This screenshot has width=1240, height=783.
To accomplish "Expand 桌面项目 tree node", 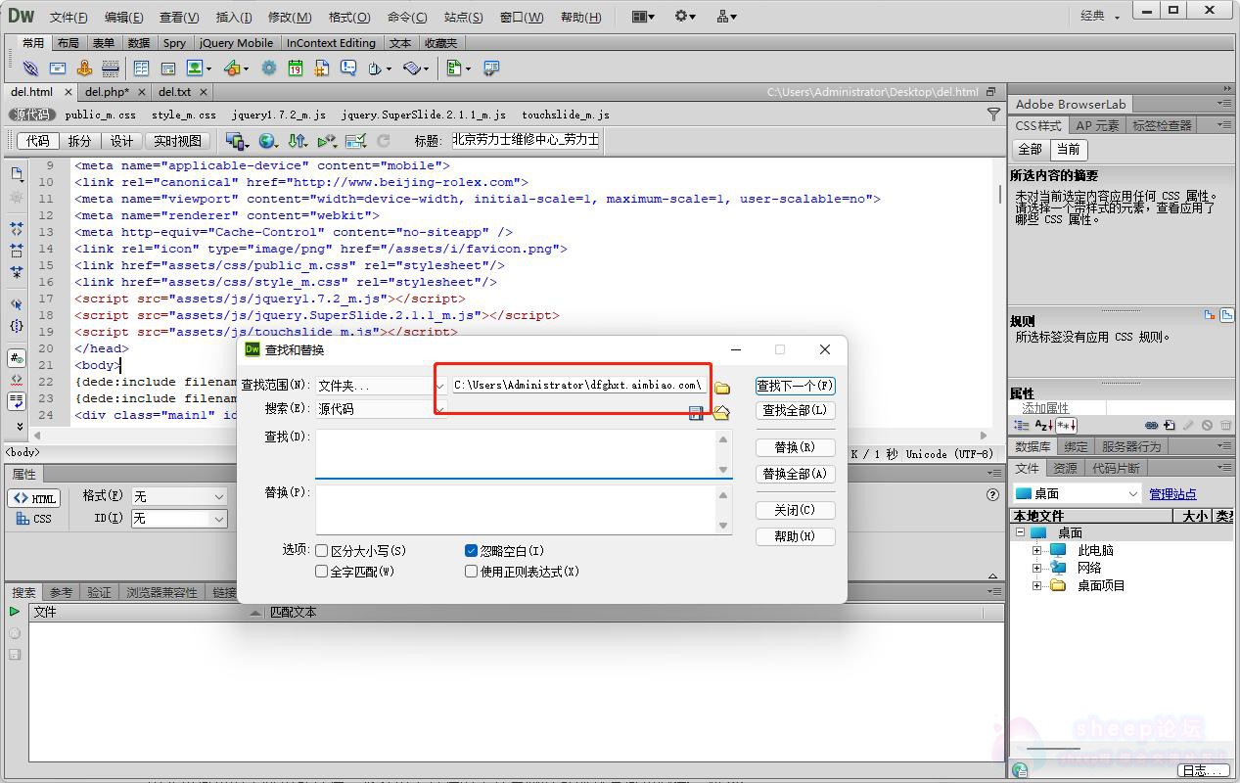I will [x=1037, y=586].
